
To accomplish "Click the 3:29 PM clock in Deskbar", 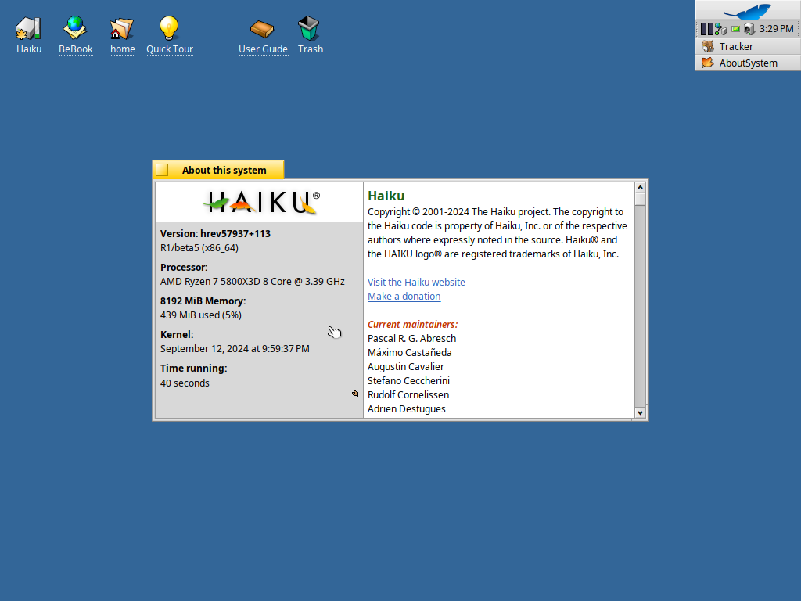I will pyautogui.click(x=777, y=29).
